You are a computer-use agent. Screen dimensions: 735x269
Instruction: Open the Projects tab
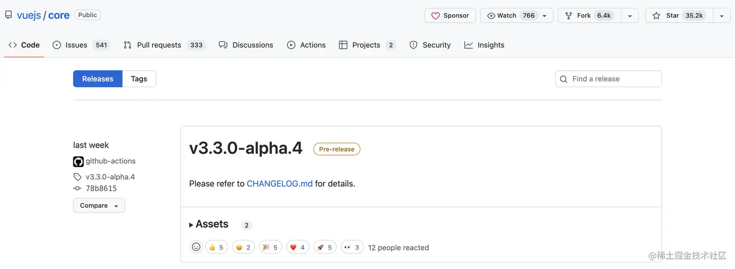[367, 45]
